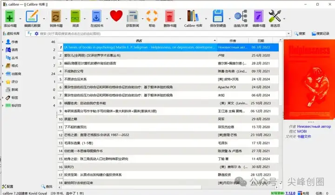Click the Convert books (转换书籍) icon
The height and width of the screenshot is (195, 335).
tap(56, 16)
